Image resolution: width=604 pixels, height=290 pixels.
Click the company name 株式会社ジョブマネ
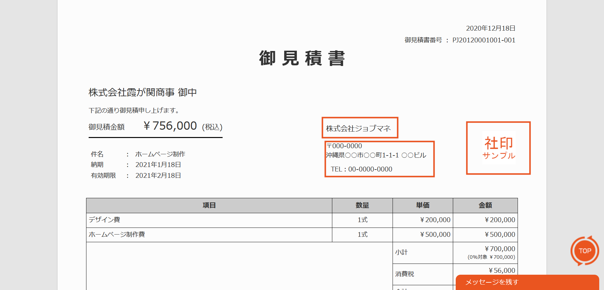[x=358, y=128]
